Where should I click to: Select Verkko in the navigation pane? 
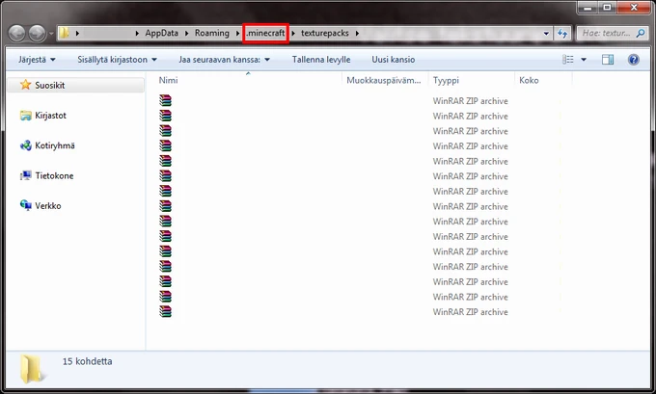click(x=41, y=205)
